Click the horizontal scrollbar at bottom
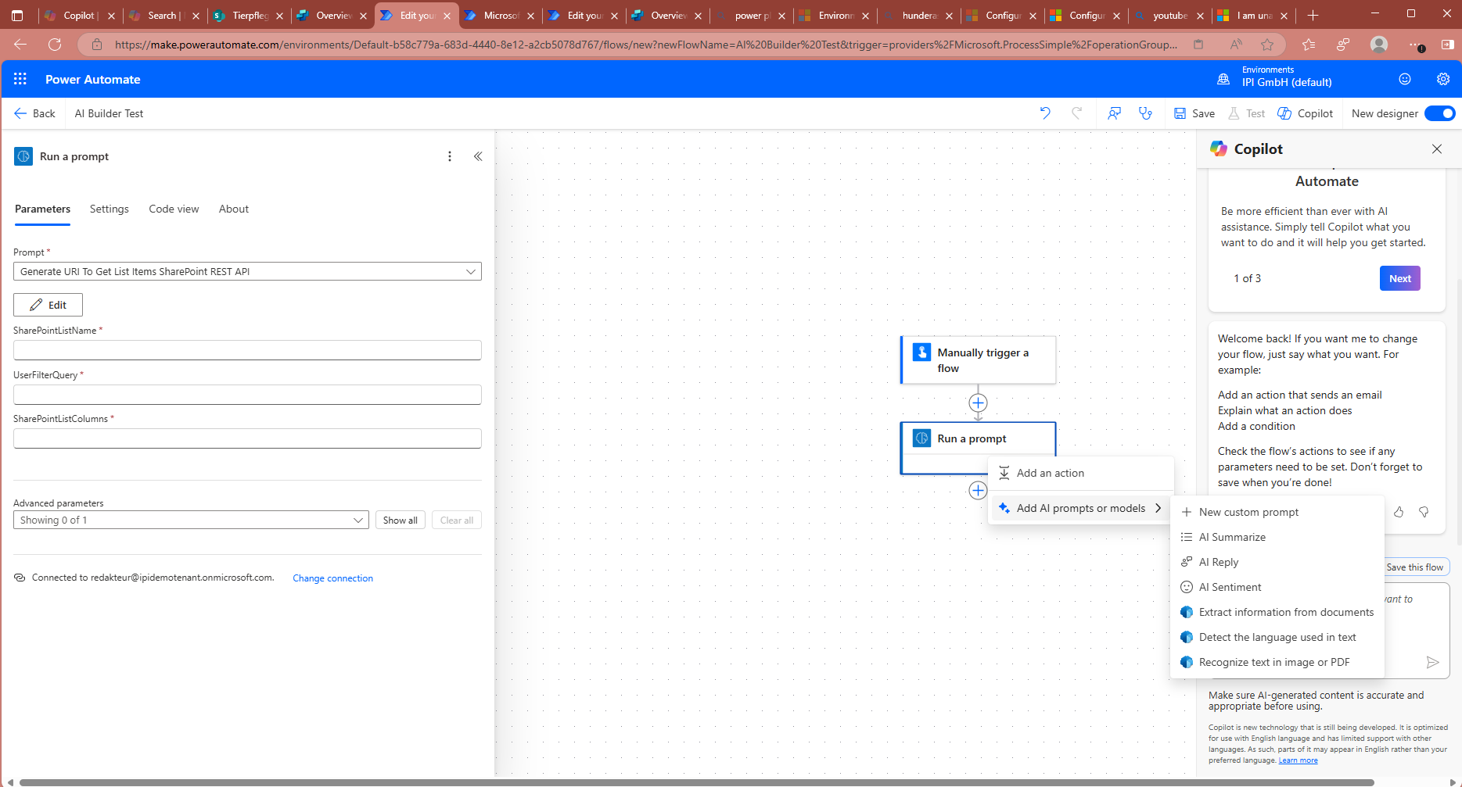Viewport: 1462px width, 787px height. tap(696, 782)
